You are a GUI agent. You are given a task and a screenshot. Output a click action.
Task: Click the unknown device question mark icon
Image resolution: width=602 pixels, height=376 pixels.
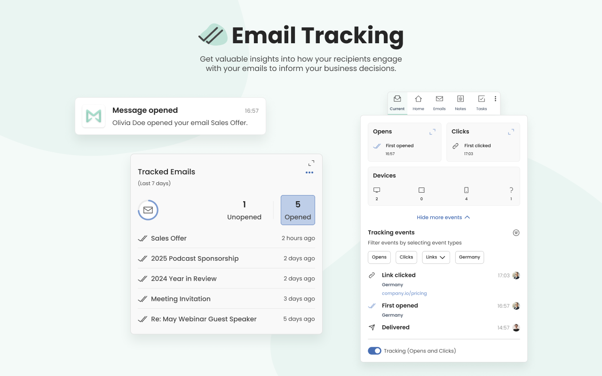511,190
